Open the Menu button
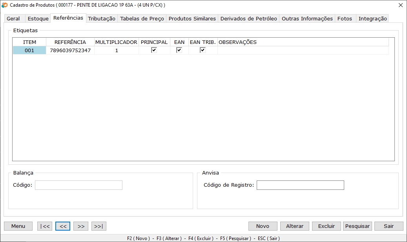 [x=18, y=226]
